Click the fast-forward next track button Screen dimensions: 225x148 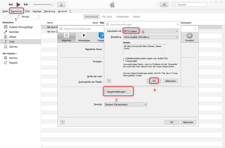pos(26,5)
